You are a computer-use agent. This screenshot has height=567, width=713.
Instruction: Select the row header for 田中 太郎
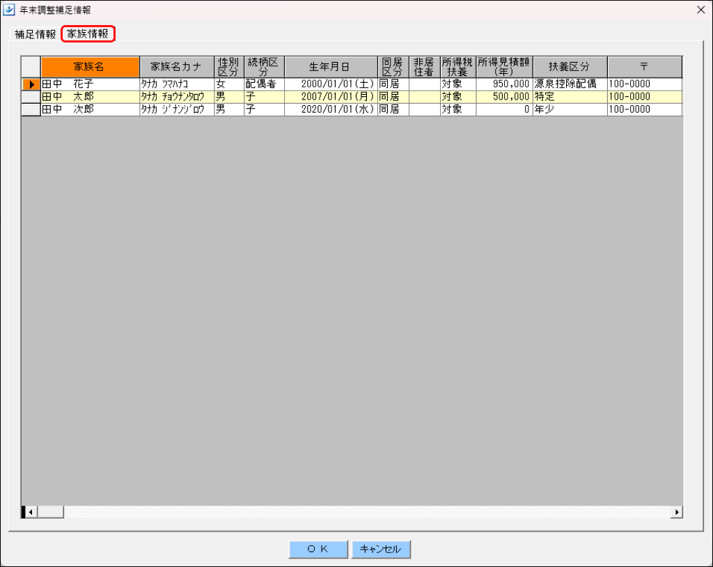point(31,97)
